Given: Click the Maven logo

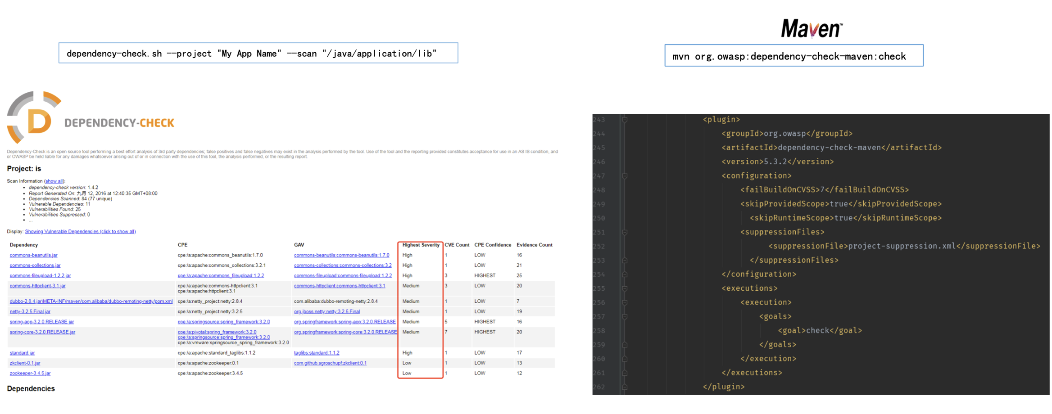Looking at the screenshot, I should tap(812, 29).
